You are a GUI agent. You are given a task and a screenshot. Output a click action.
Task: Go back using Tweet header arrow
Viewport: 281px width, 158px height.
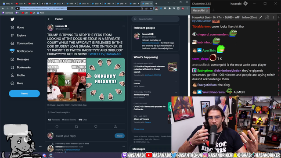pos(49,19)
